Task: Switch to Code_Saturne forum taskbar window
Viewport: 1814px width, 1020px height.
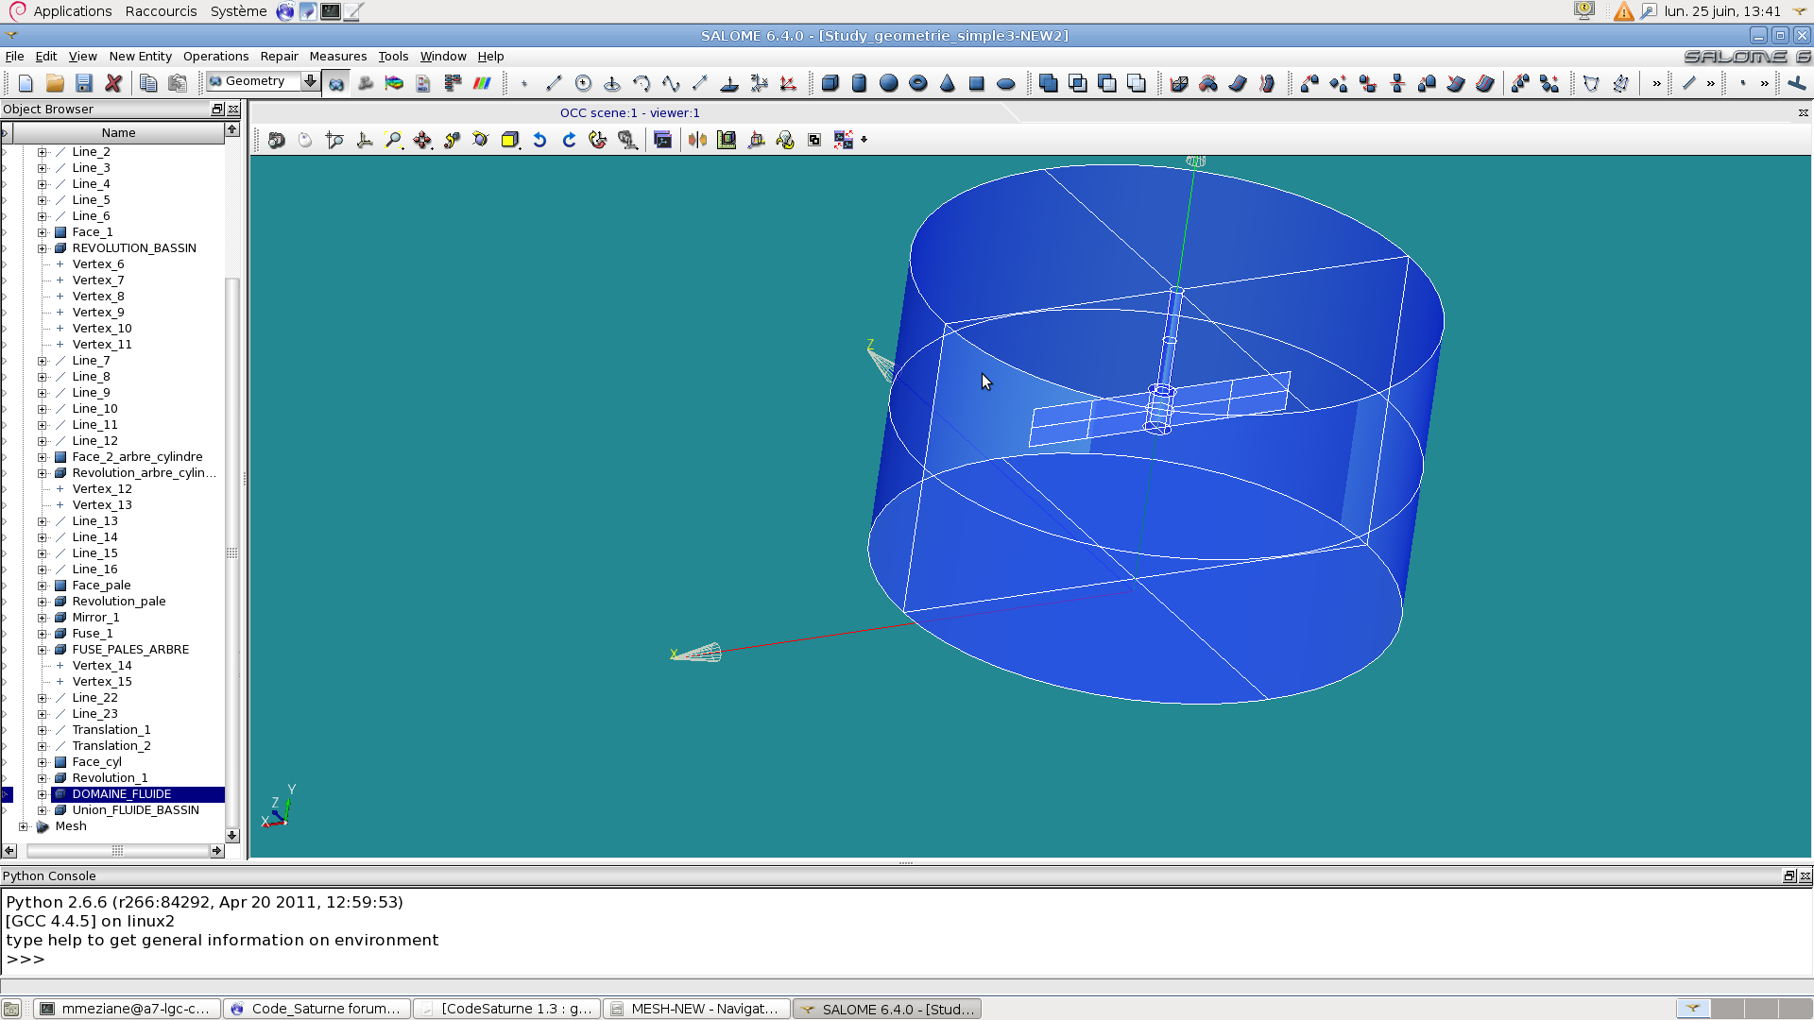Action: pos(317,1009)
